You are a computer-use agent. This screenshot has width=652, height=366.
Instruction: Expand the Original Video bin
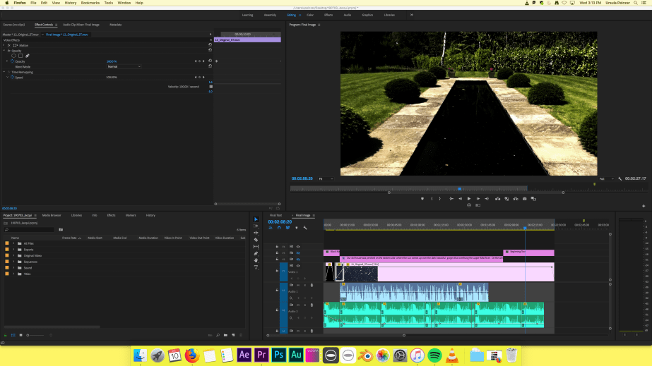(x=13, y=255)
